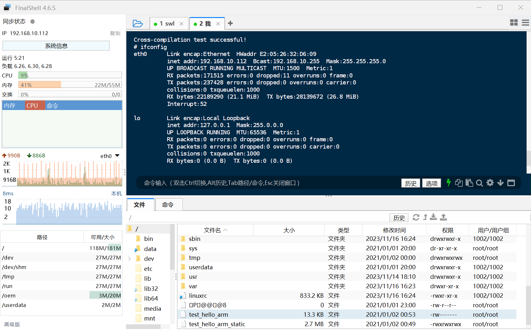Select the linuxrc file row
Screen dimensions: 531x330
click(x=347, y=296)
